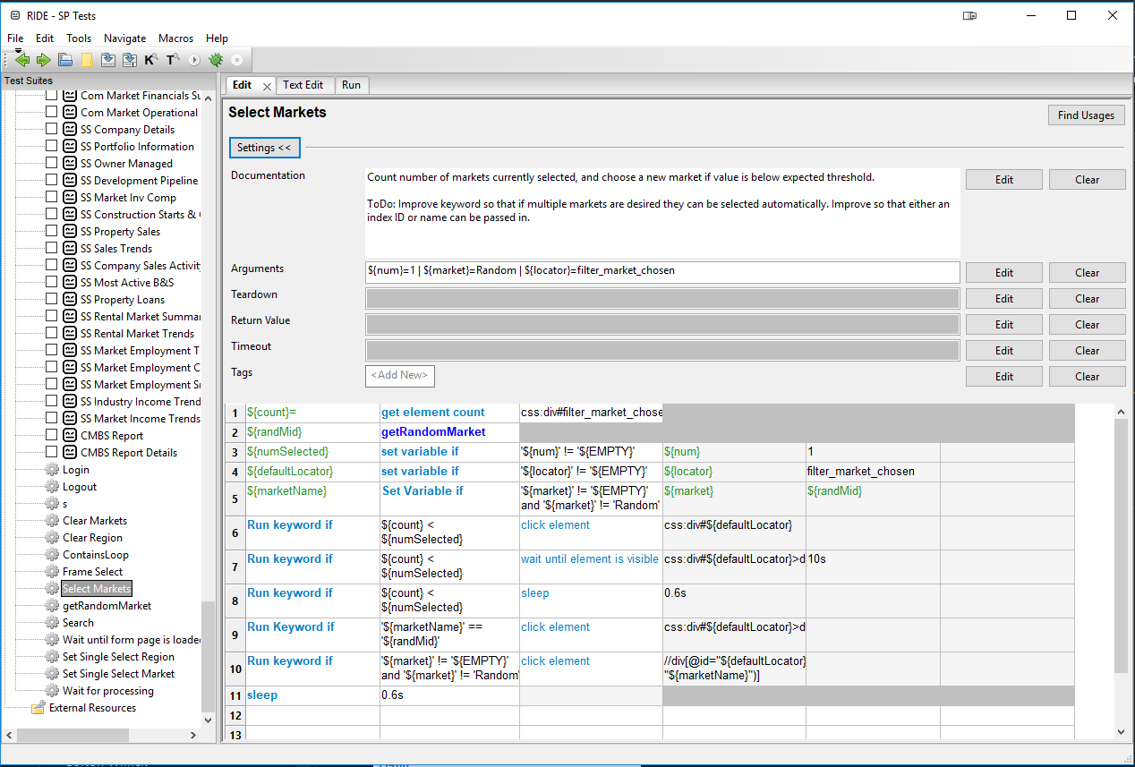Click the Find Usages button
Image resolution: width=1135 pixels, height=767 pixels.
pyautogui.click(x=1085, y=115)
